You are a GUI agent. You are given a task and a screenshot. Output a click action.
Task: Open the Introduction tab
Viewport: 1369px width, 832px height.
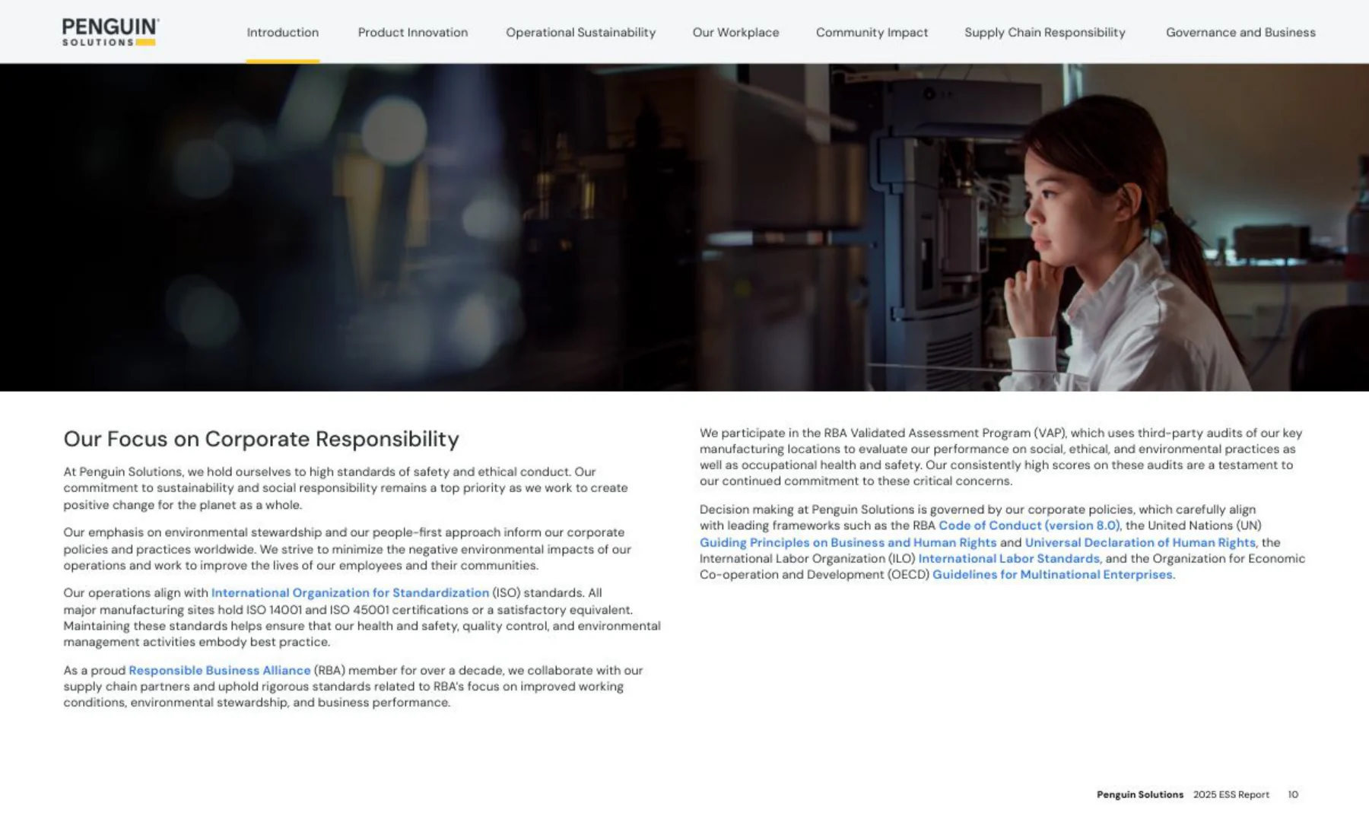[283, 33]
